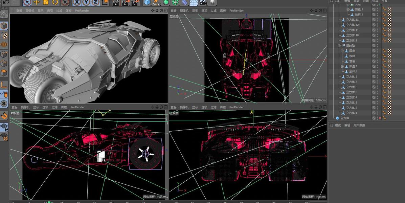Select the magnet tool icon
Viewport: 405px width, 203px height.
pos(4,115)
